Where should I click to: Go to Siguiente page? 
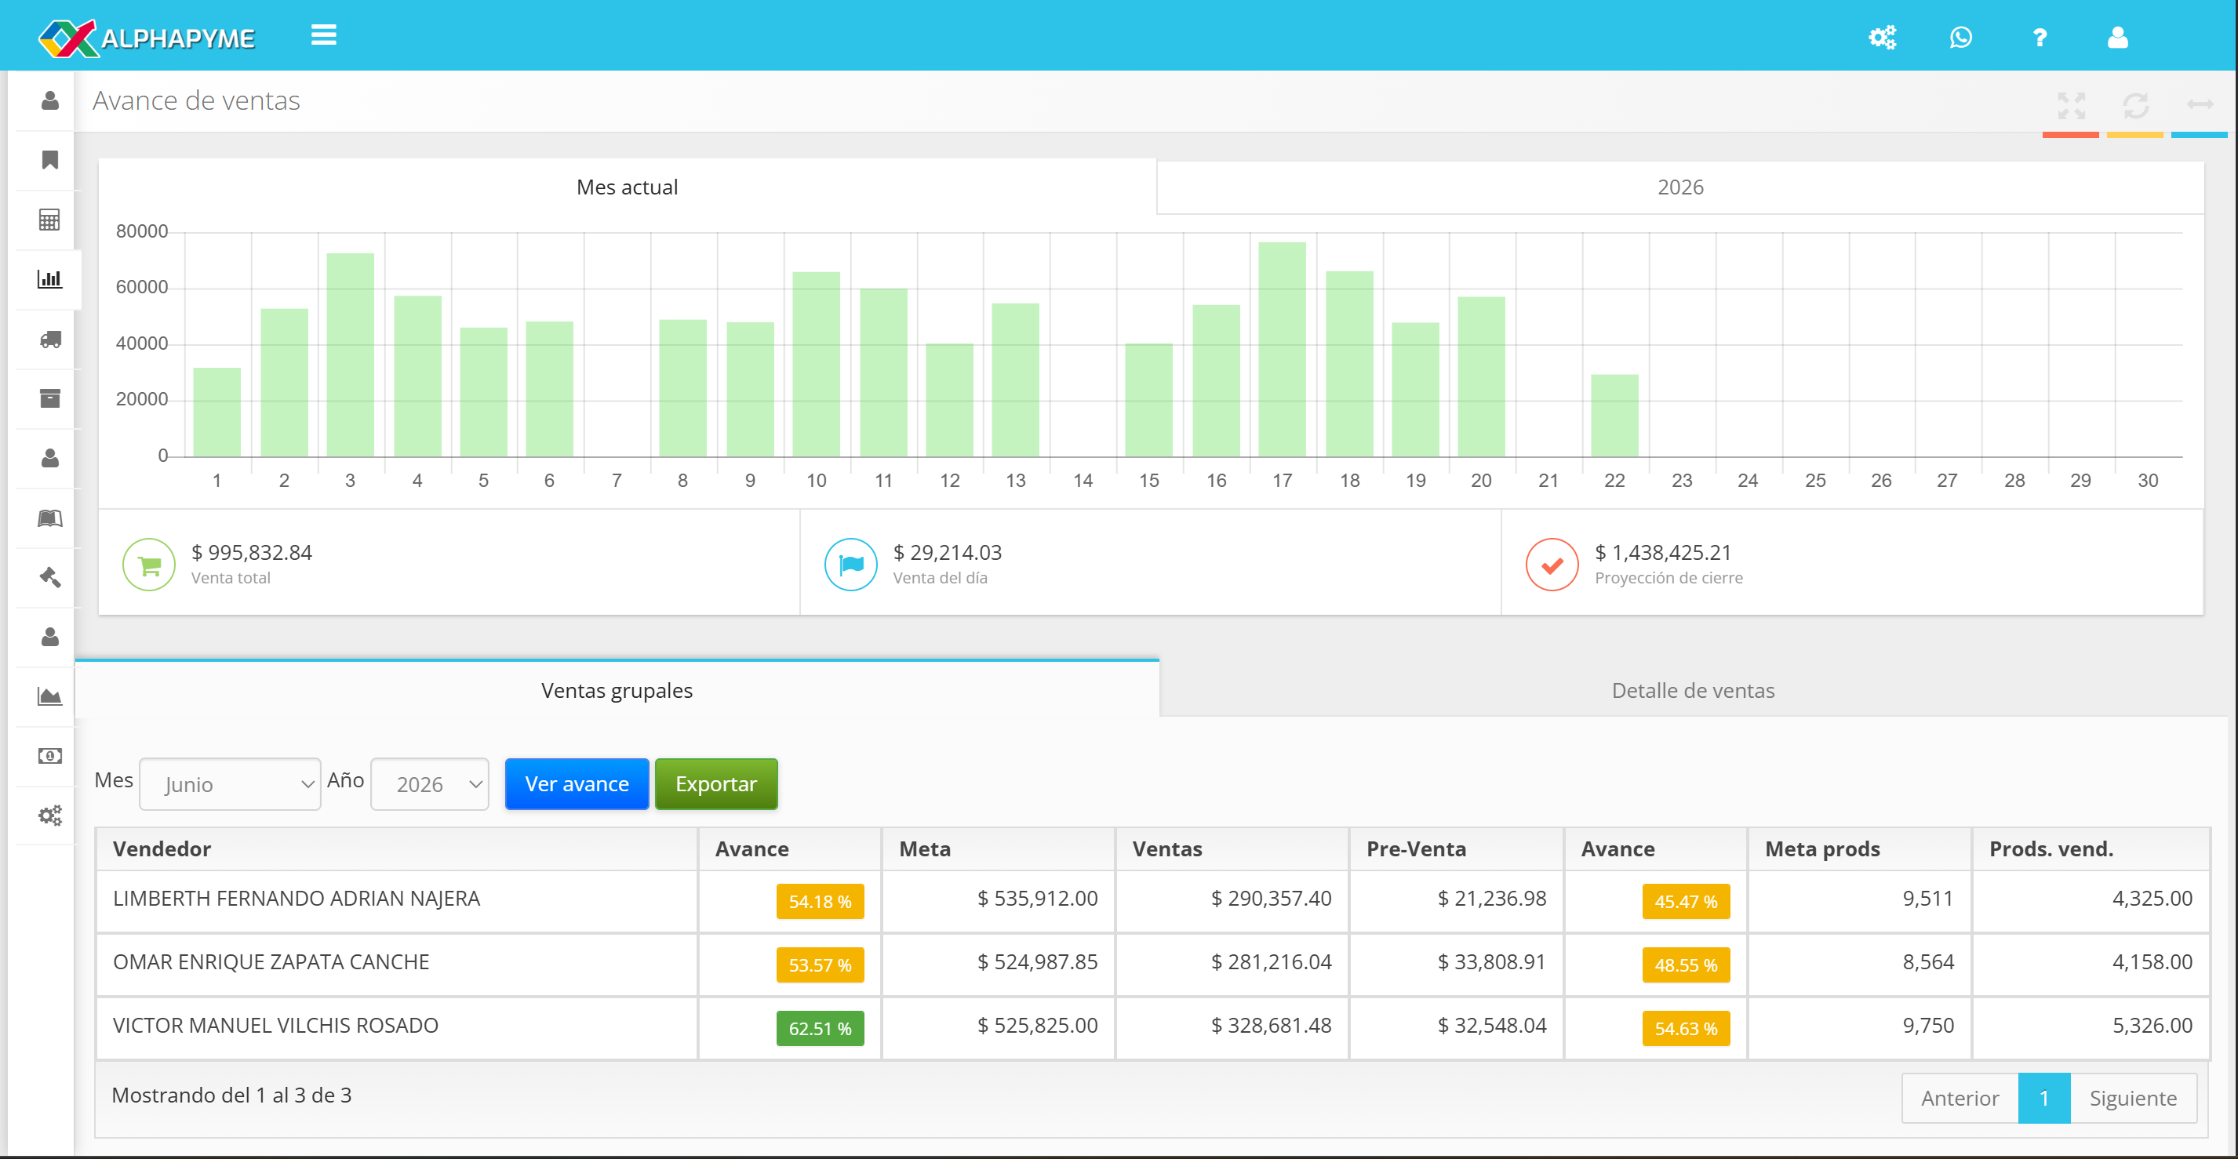tap(2134, 1098)
